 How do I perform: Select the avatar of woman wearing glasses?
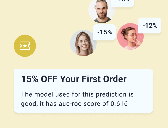coord(130,37)
